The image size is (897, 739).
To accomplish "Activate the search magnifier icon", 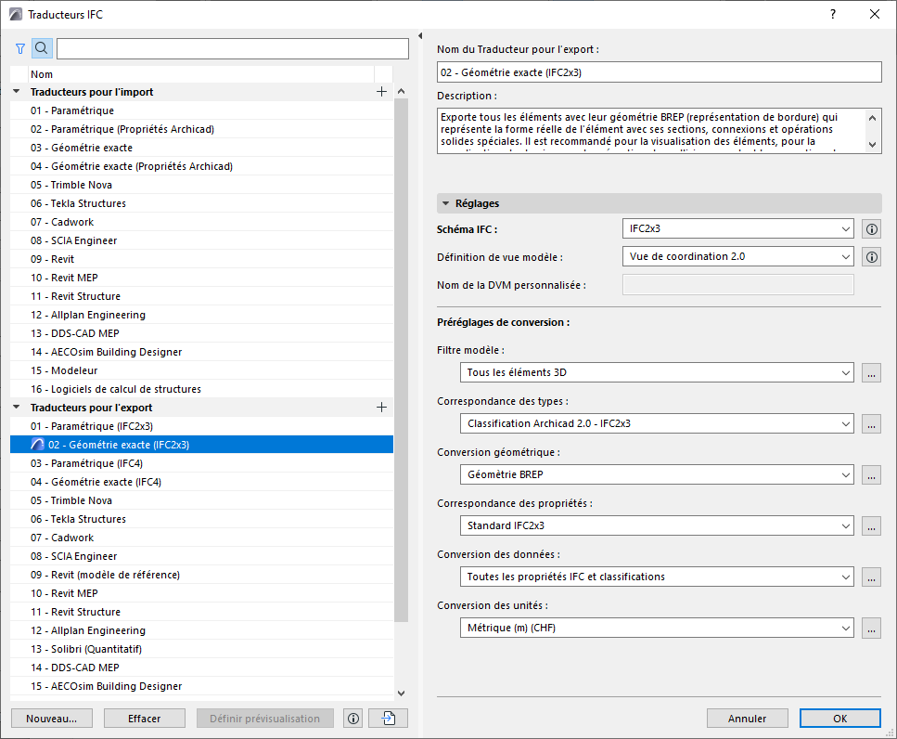I will pyautogui.click(x=41, y=47).
